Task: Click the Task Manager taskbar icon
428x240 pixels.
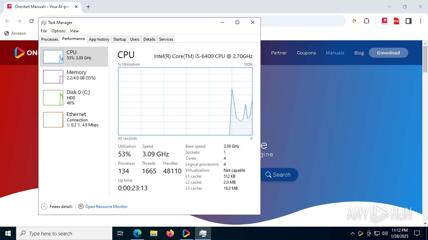Action: 203,233
